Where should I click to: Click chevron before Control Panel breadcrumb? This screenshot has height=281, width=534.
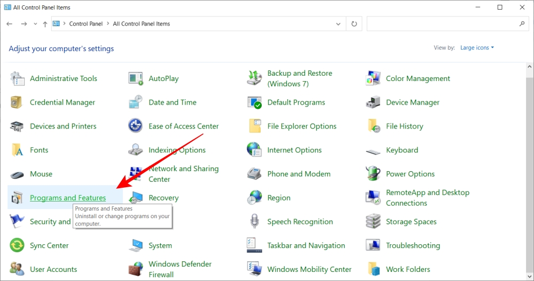[64, 23]
